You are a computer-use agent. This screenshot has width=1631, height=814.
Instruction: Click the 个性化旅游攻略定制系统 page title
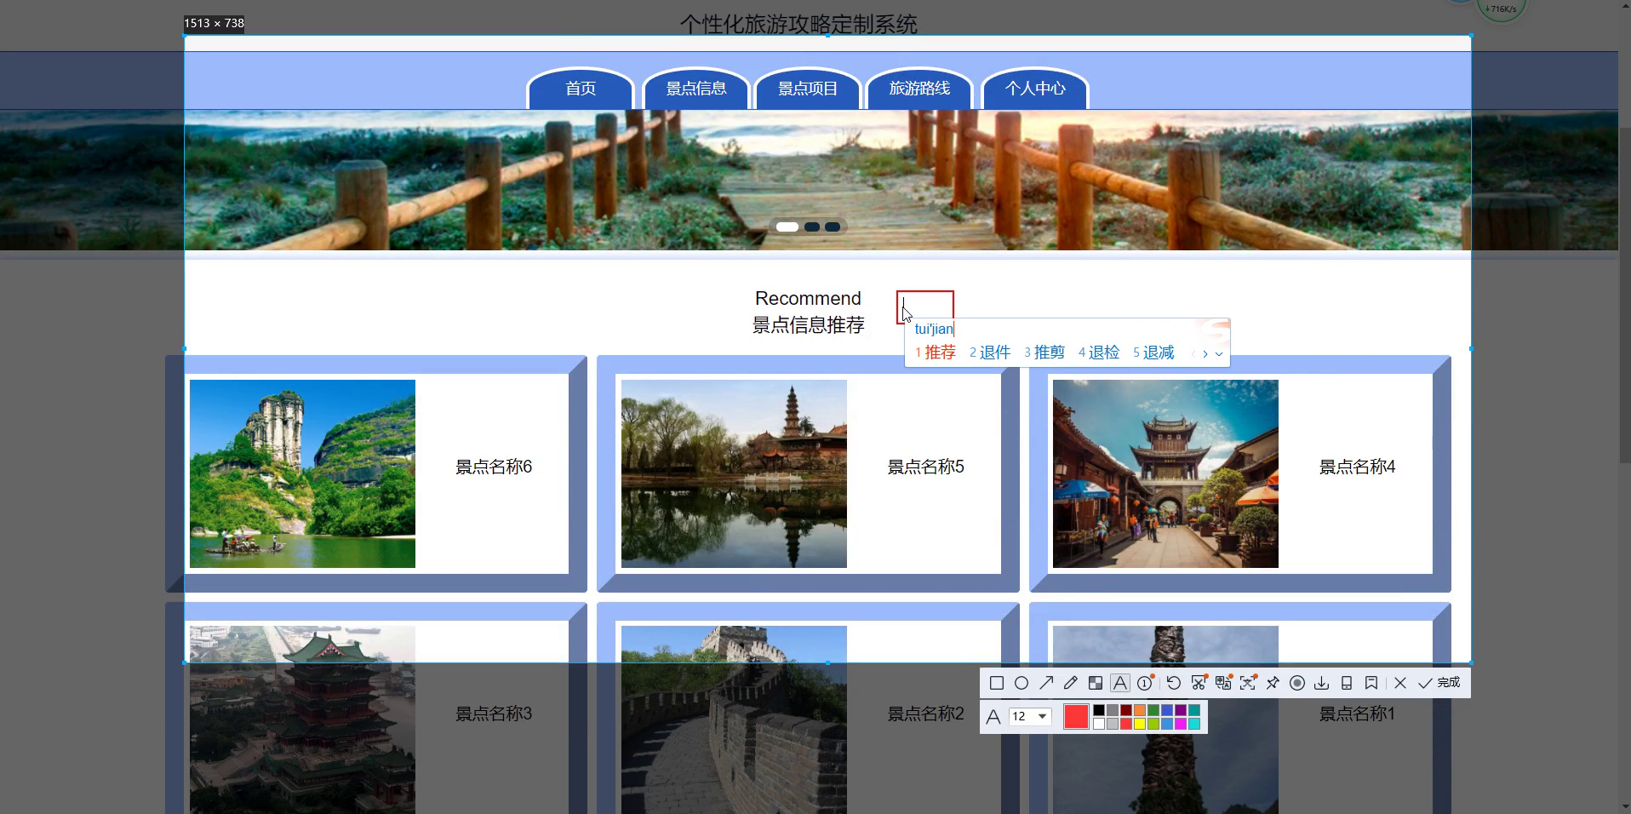coord(798,24)
